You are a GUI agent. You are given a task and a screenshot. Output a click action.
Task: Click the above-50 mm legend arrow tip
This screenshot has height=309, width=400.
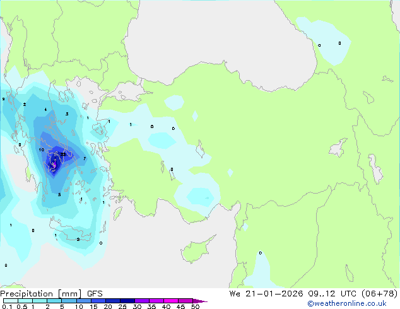pyautogui.click(x=200, y=301)
